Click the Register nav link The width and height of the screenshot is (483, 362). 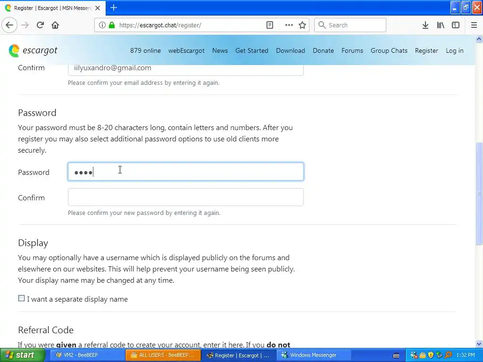[x=426, y=50]
